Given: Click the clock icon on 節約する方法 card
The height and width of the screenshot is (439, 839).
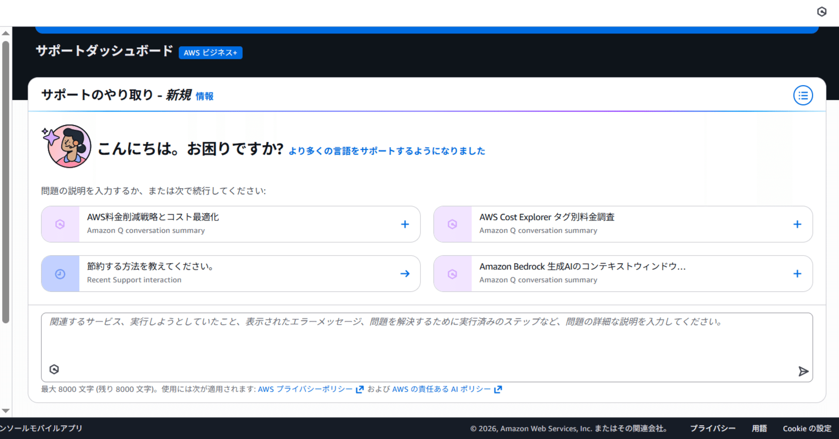Looking at the screenshot, I should click(60, 274).
